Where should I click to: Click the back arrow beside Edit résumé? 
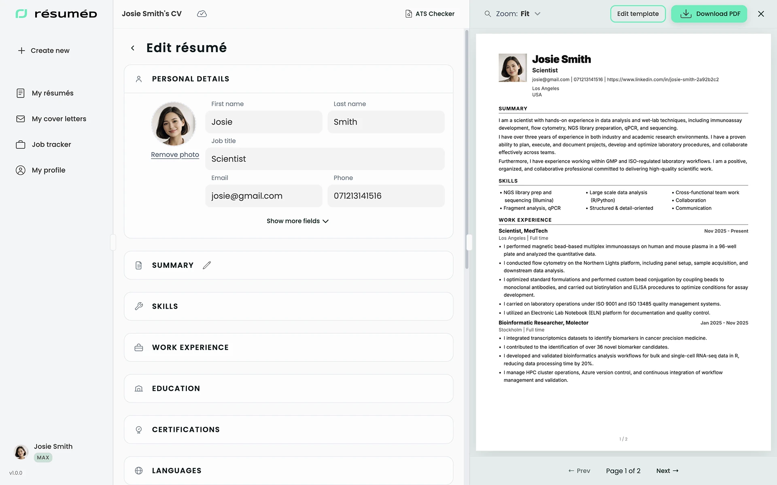pos(133,48)
